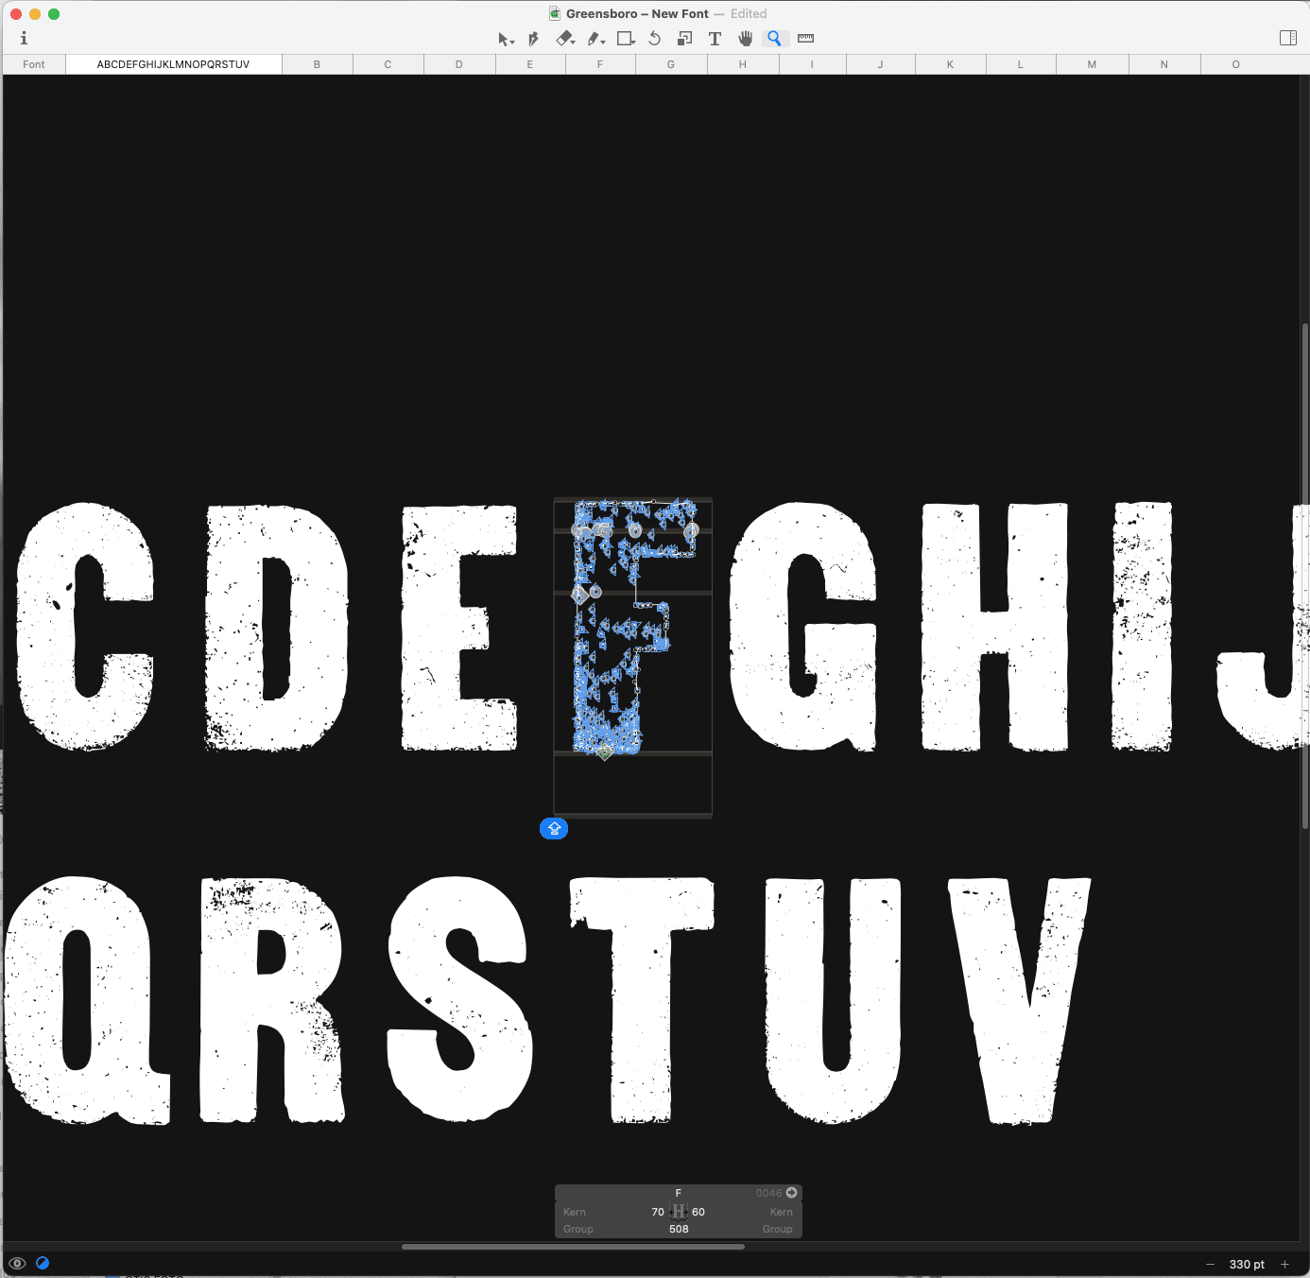The width and height of the screenshot is (1310, 1278).
Task: Select the Zoom magnifier tool
Action: (x=775, y=39)
